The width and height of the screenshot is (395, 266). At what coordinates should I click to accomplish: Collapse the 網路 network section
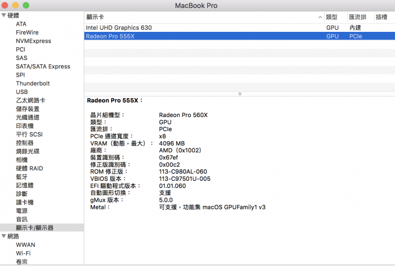(4, 236)
